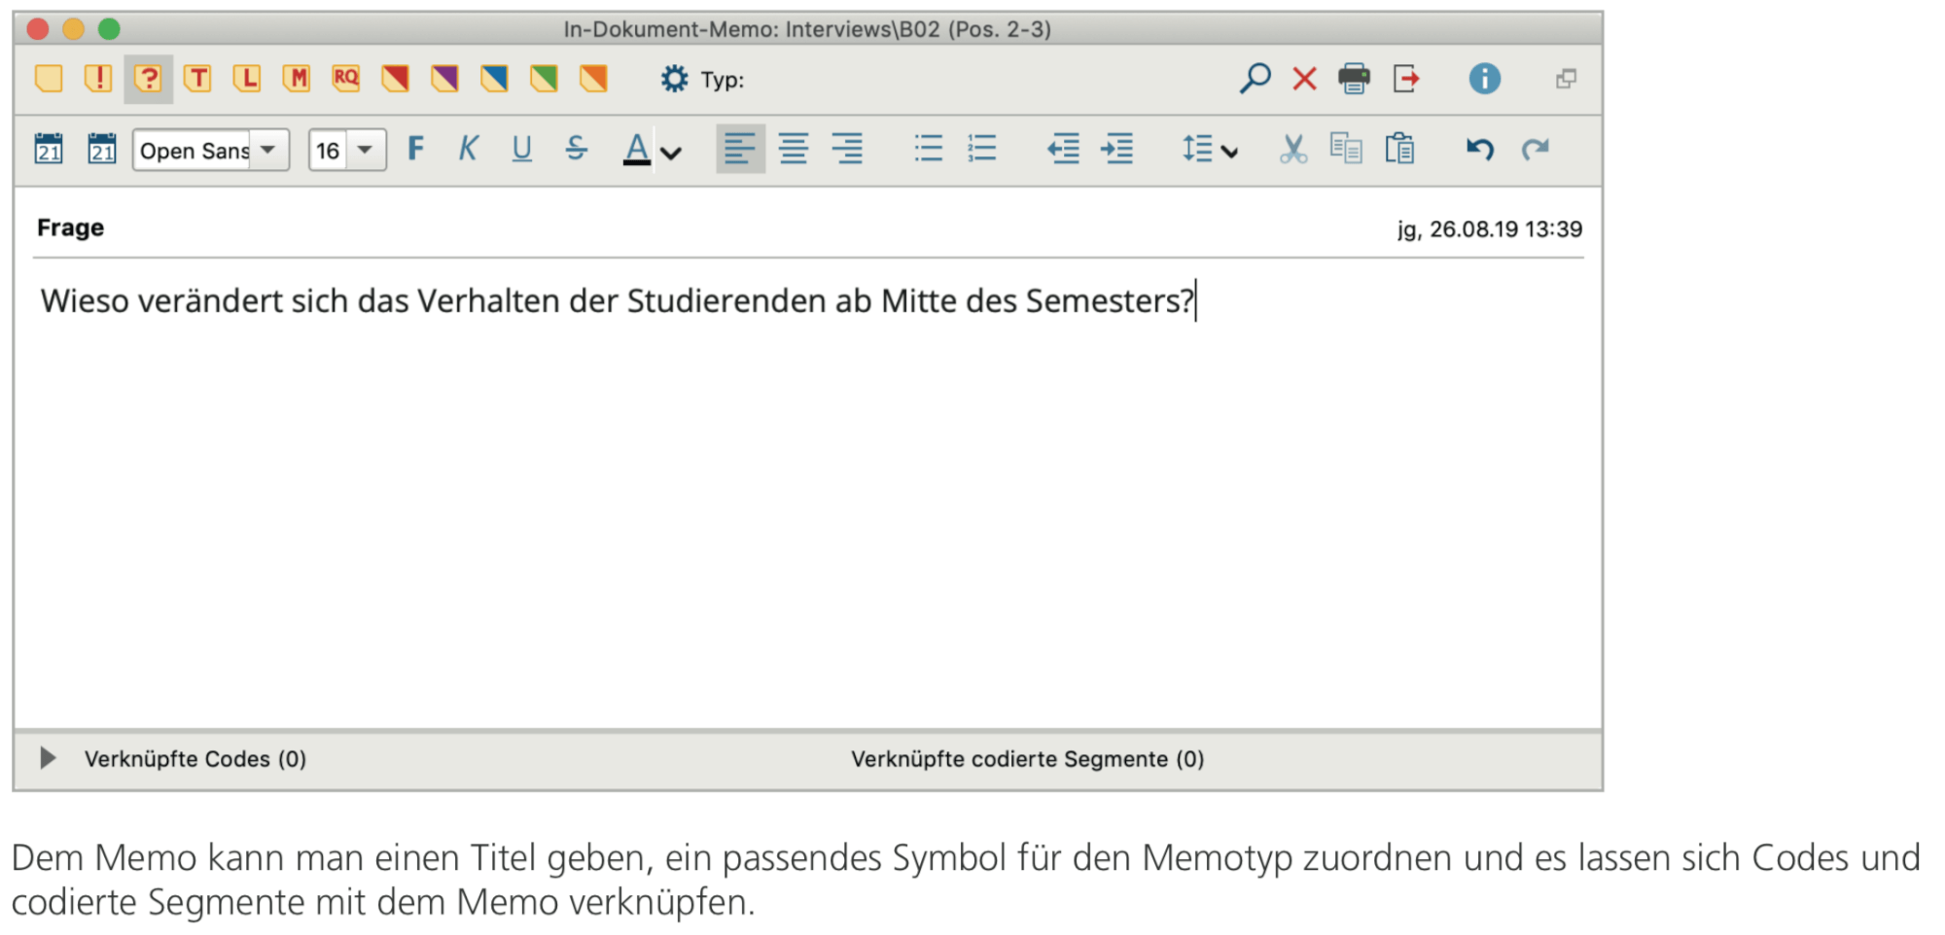1945x935 pixels.
Task: Toggle italic formatting (K)
Action: 469,149
